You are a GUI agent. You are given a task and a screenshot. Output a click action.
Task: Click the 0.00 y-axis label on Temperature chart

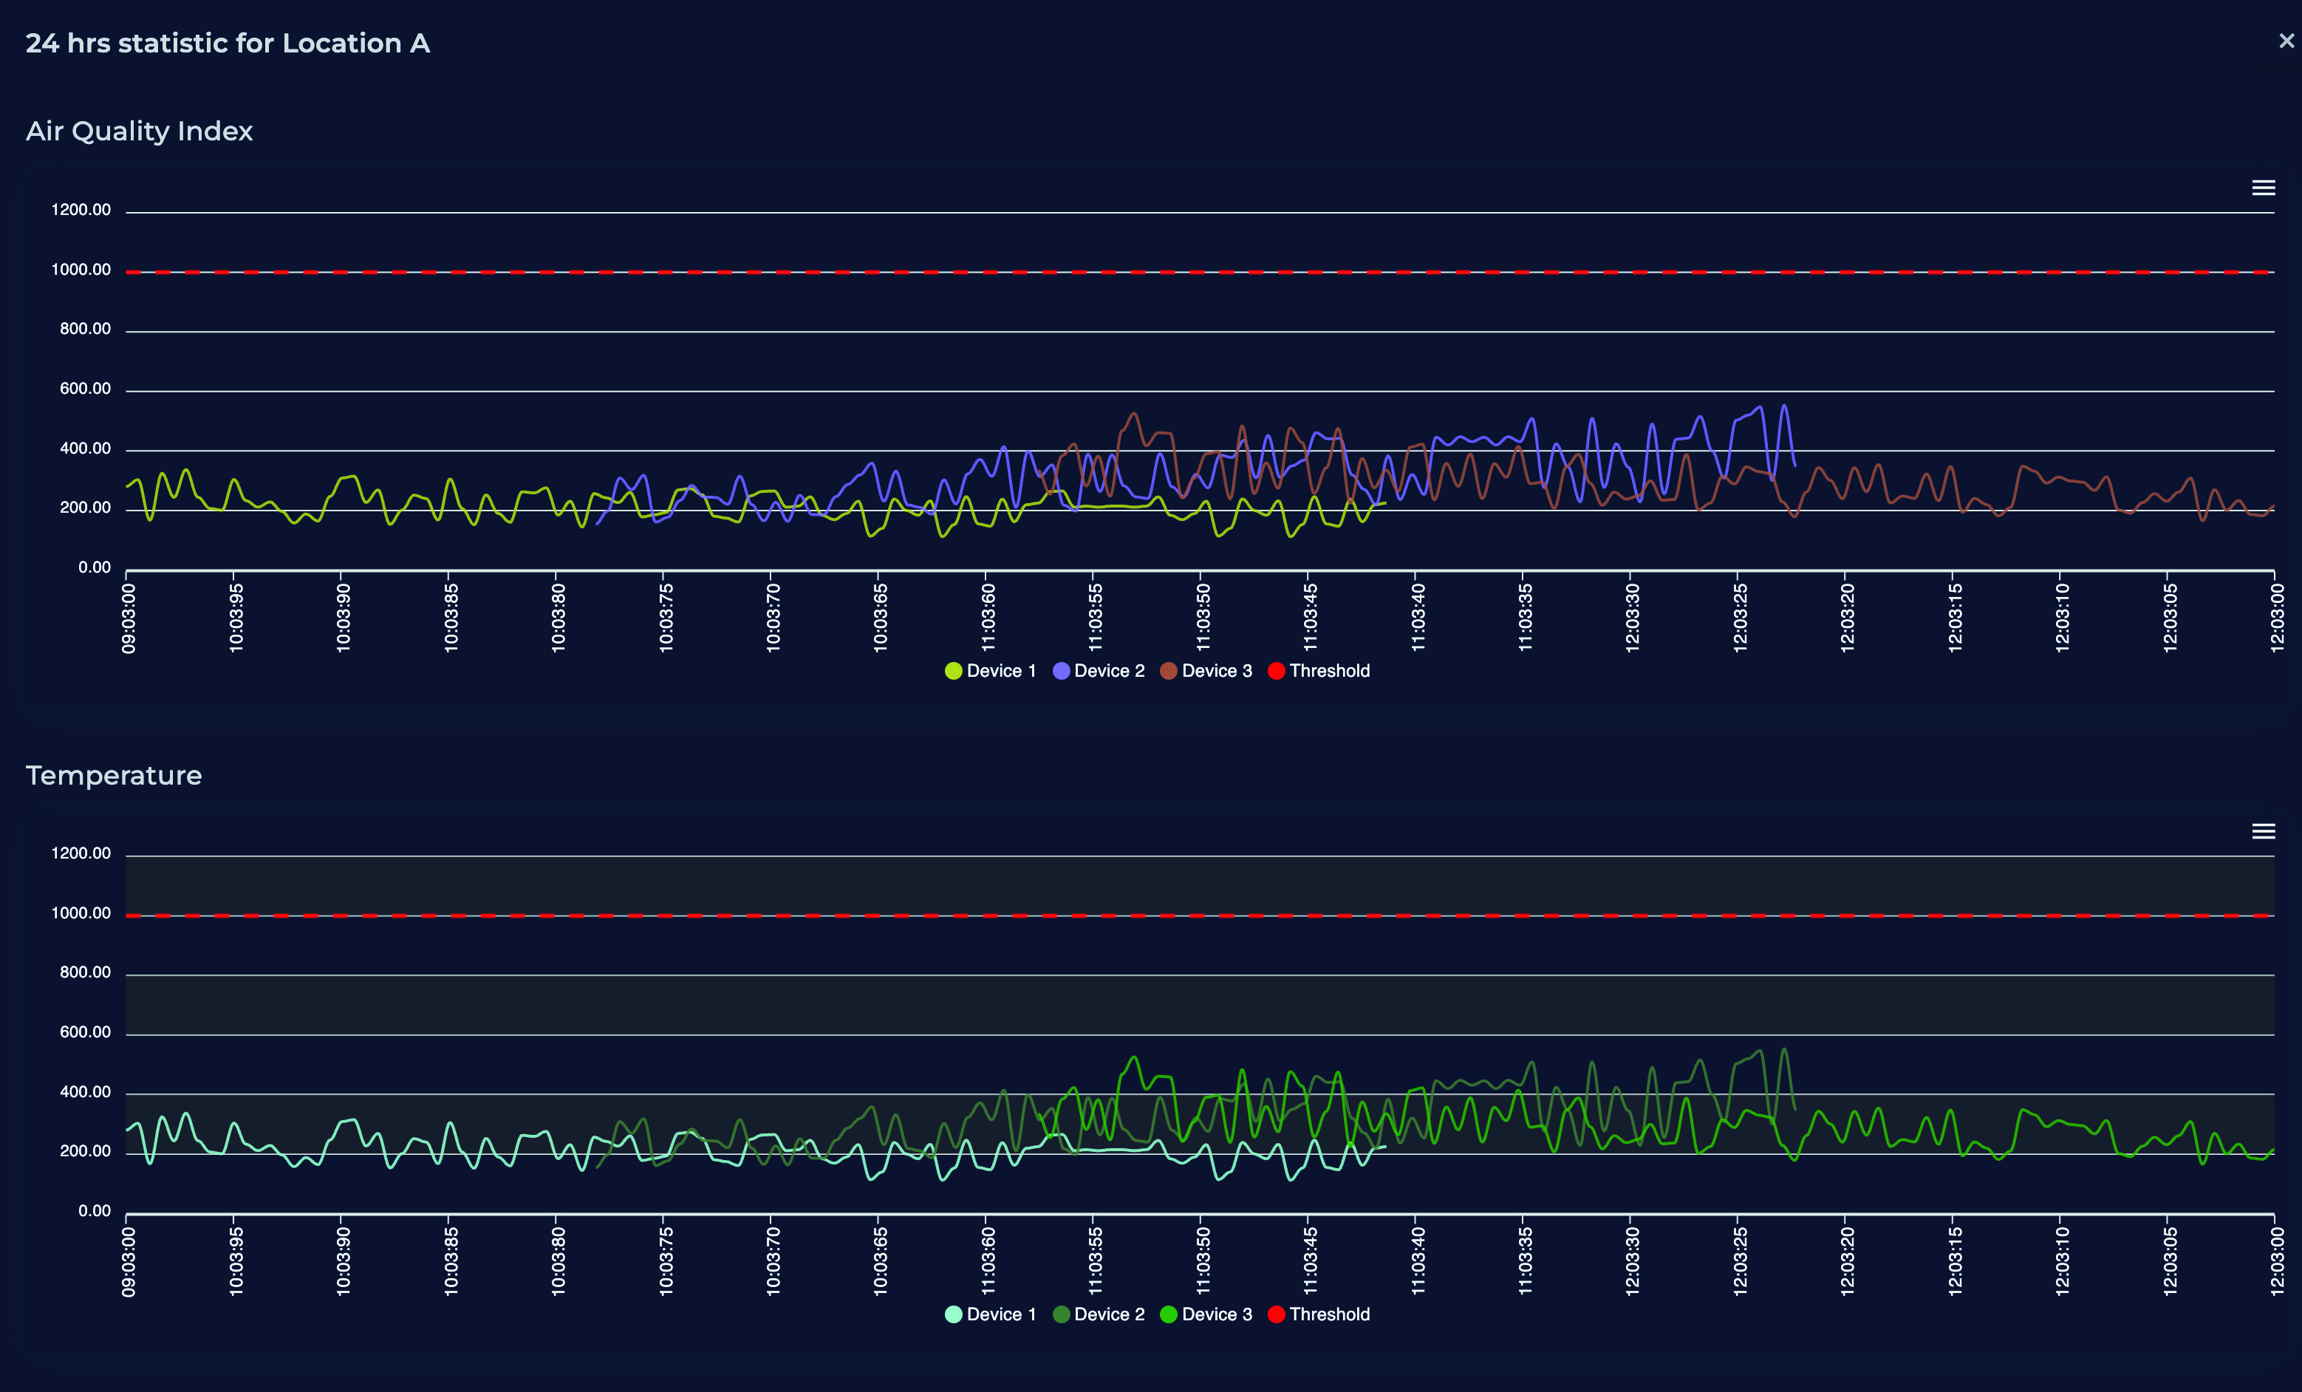coord(95,1212)
